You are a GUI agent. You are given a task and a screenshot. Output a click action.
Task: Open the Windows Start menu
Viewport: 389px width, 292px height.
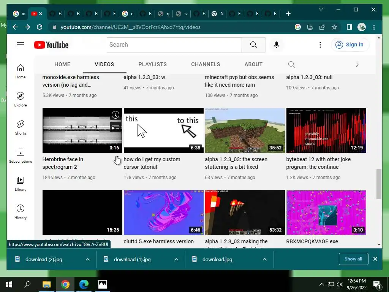pyautogui.click(x=9, y=284)
